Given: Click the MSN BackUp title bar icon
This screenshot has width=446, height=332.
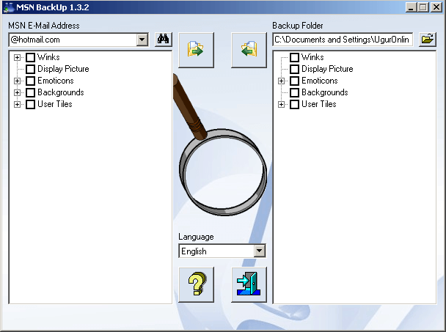Looking at the screenshot, I should click(x=9, y=7).
